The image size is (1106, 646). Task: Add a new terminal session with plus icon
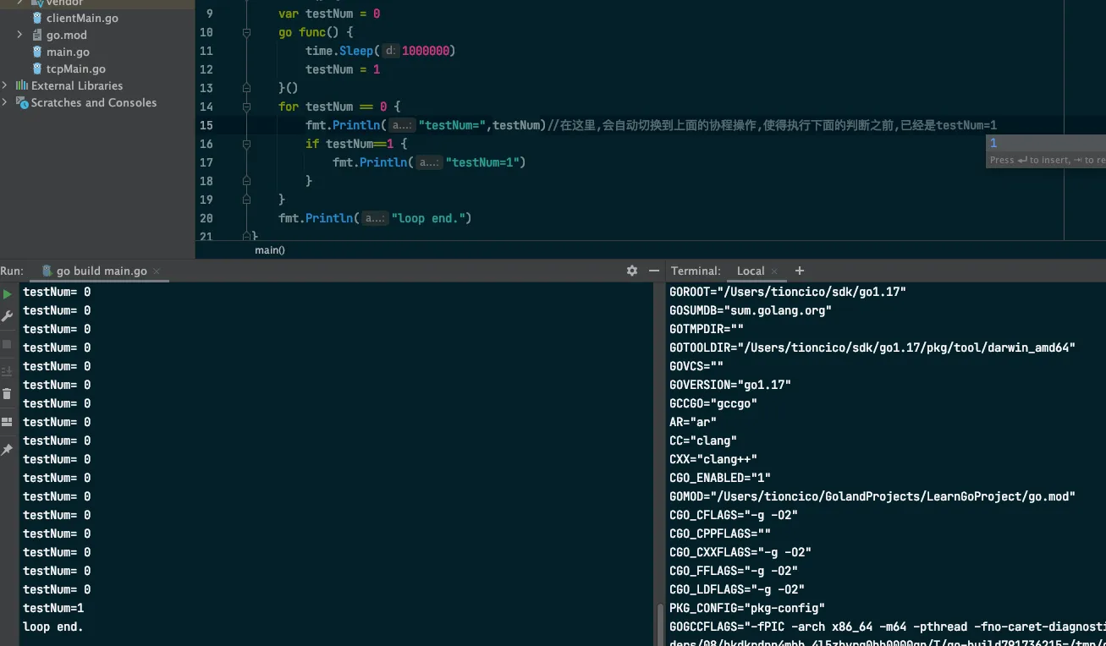click(x=800, y=271)
